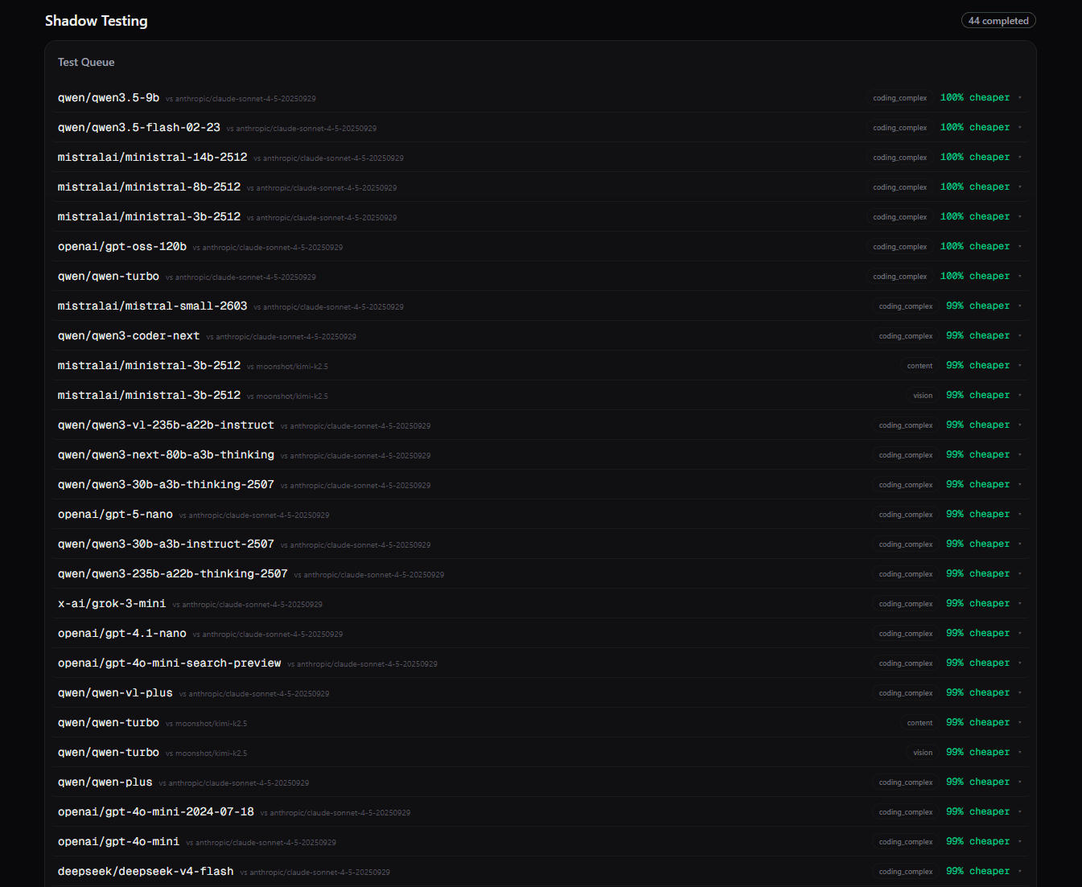Click the qwen/qwen3.5-9b model name
This screenshot has width=1082, height=887.
tap(109, 97)
